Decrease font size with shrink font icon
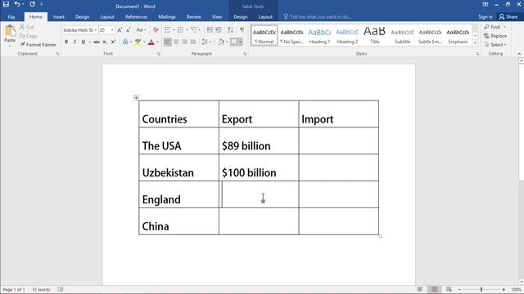The width and height of the screenshot is (524, 294). click(x=128, y=30)
